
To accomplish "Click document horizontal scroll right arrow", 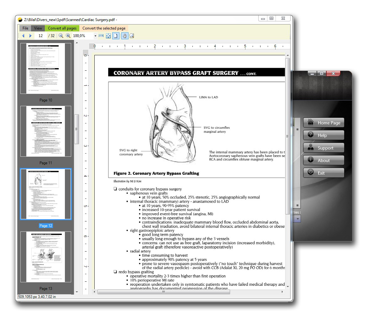I will [282, 292].
